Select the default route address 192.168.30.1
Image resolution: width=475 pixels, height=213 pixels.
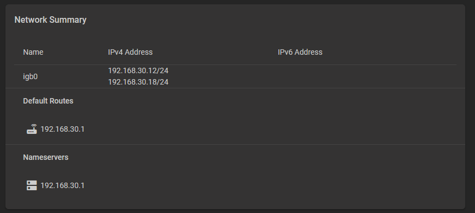[x=62, y=129]
